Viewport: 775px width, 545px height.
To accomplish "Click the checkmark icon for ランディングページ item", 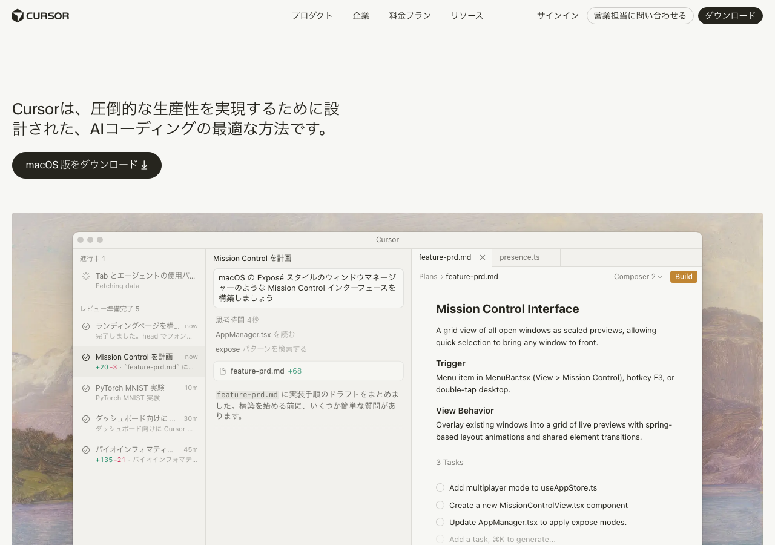I will point(86,326).
